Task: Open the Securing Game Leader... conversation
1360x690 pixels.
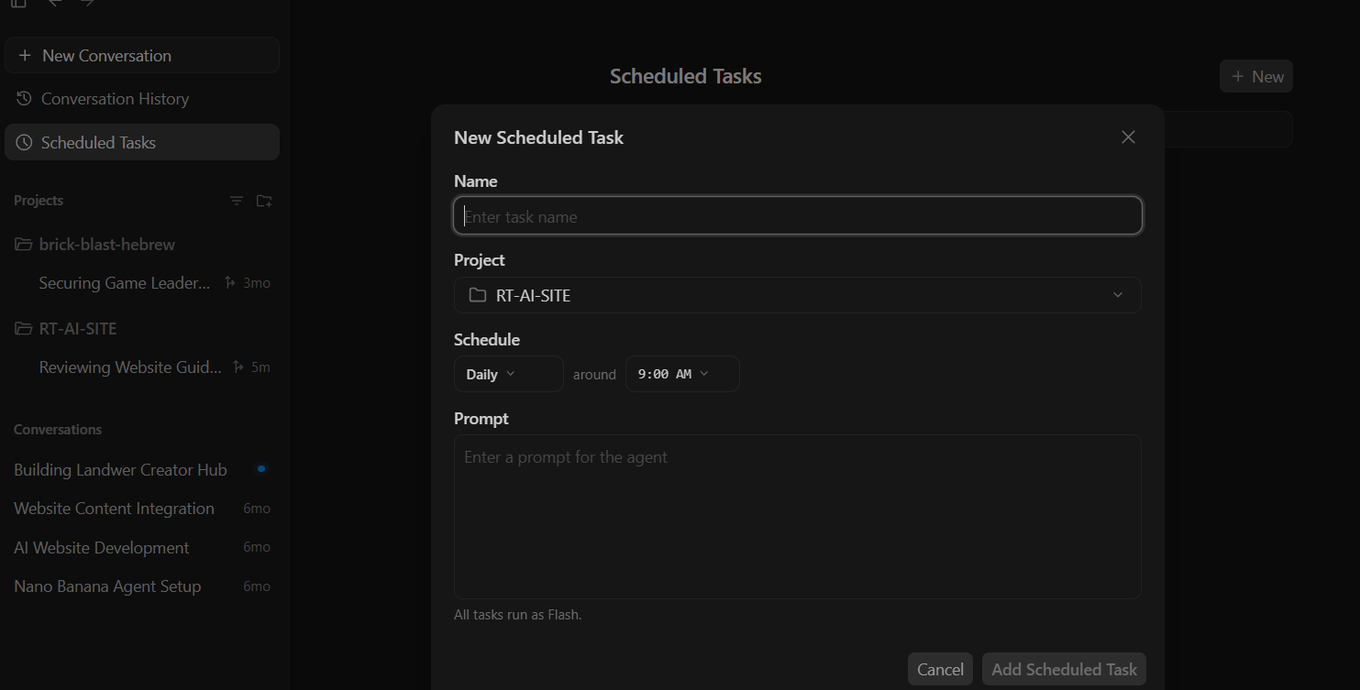Action: pos(125,283)
